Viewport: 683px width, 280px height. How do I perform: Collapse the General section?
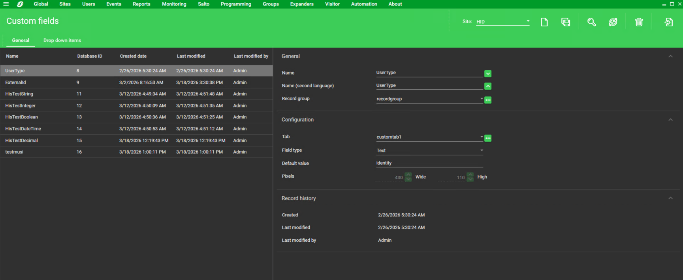click(670, 56)
